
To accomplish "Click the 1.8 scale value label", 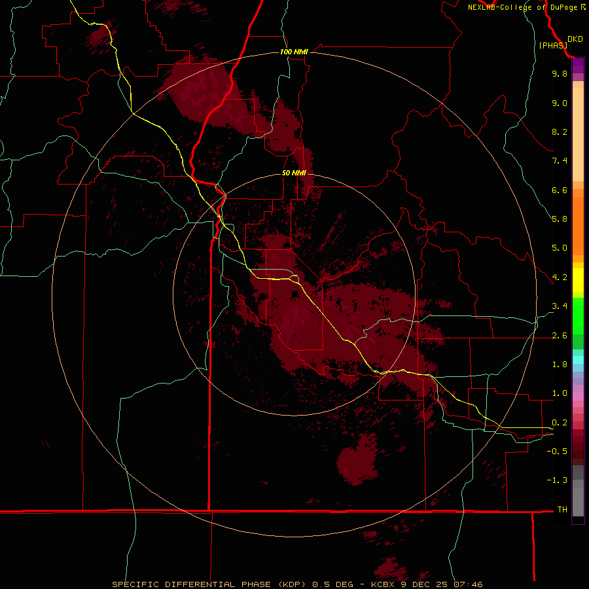I will coord(560,365).
